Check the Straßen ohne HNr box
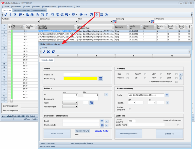Screen dimensions: 195x149 tap(130, 109)
